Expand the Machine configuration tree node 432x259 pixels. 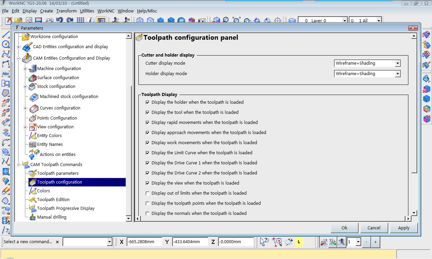25,69
